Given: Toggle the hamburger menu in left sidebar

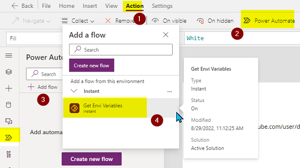Looking at the screenshot, I should (9, 55).
